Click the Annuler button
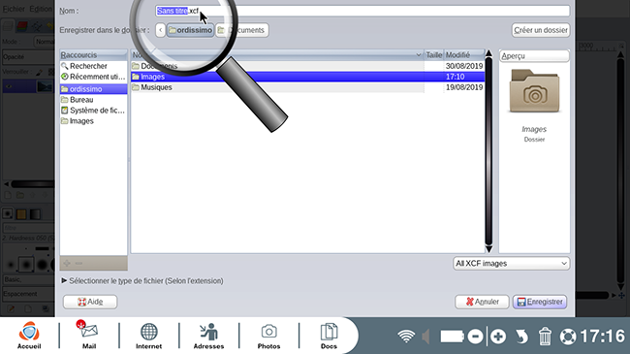The width and height of the screenshot is (630, 354). tap(482, 302)
